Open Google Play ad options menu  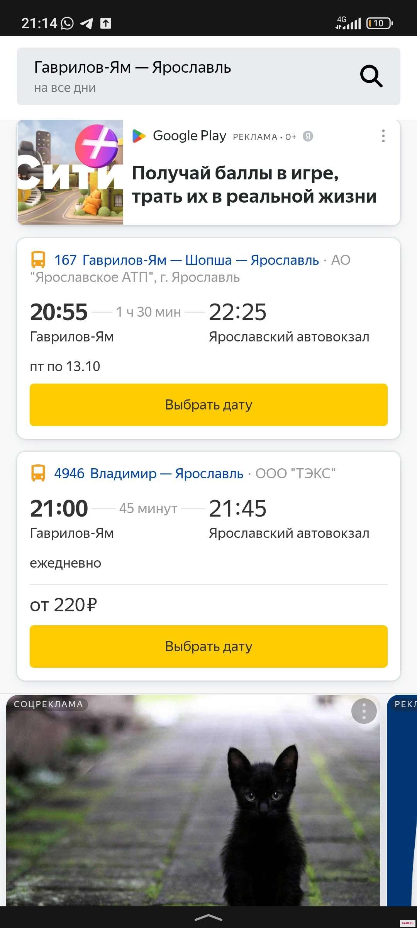(x=383, y=136)
